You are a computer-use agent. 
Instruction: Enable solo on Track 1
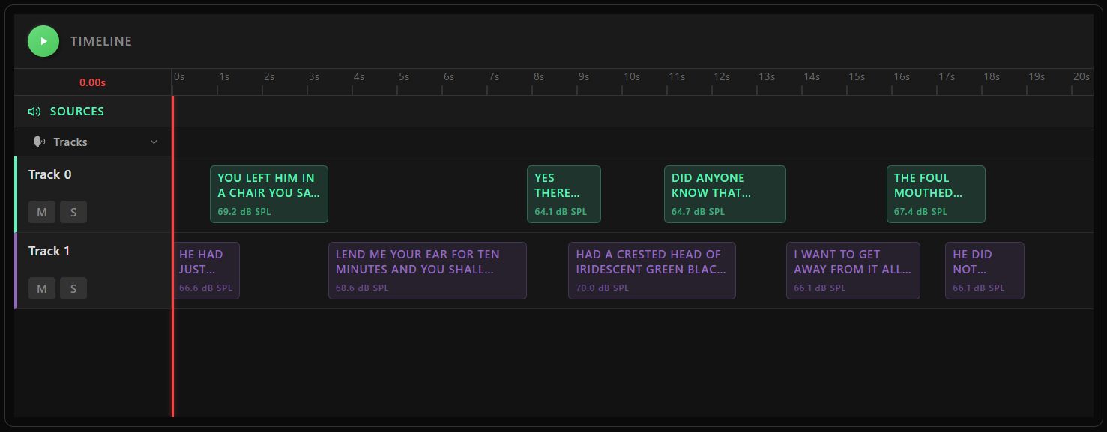[x=73, y=288]
